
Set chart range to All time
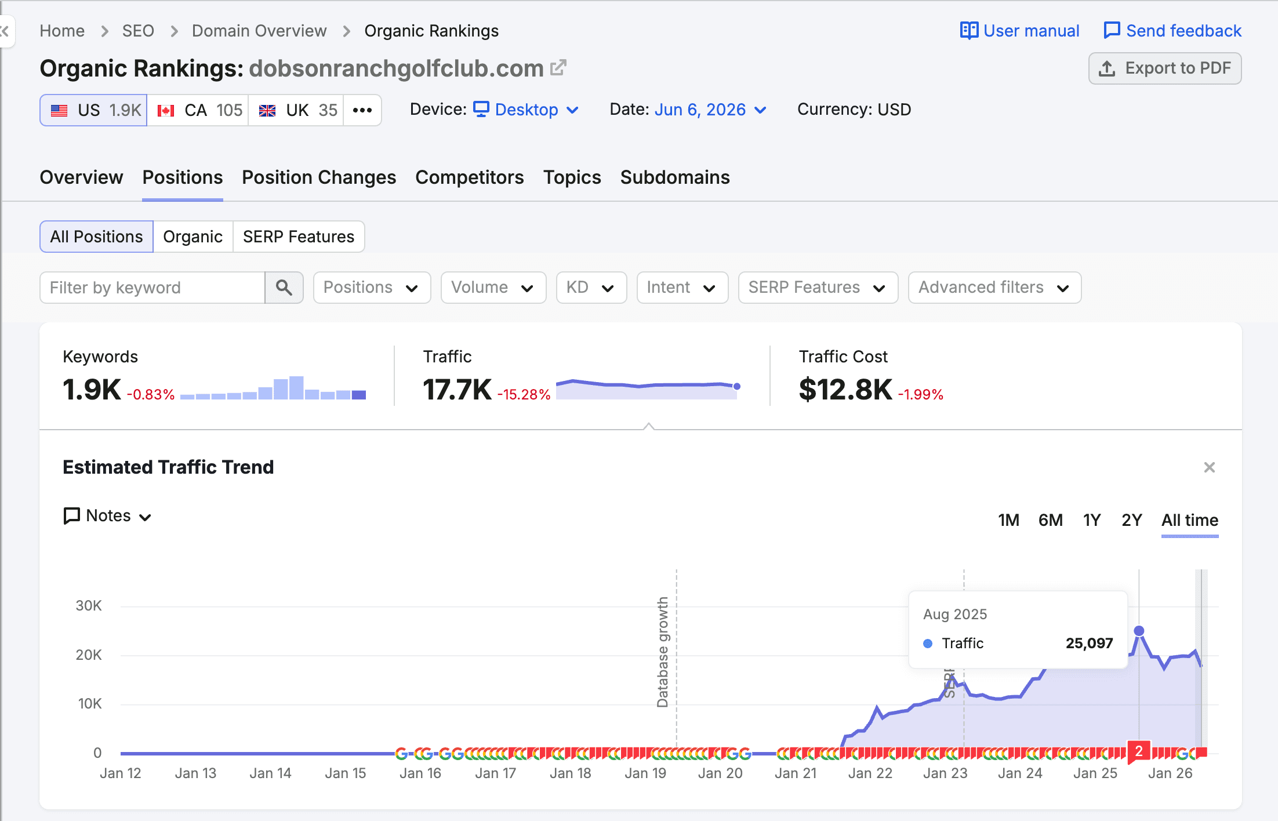click(x=1190, y=520)
